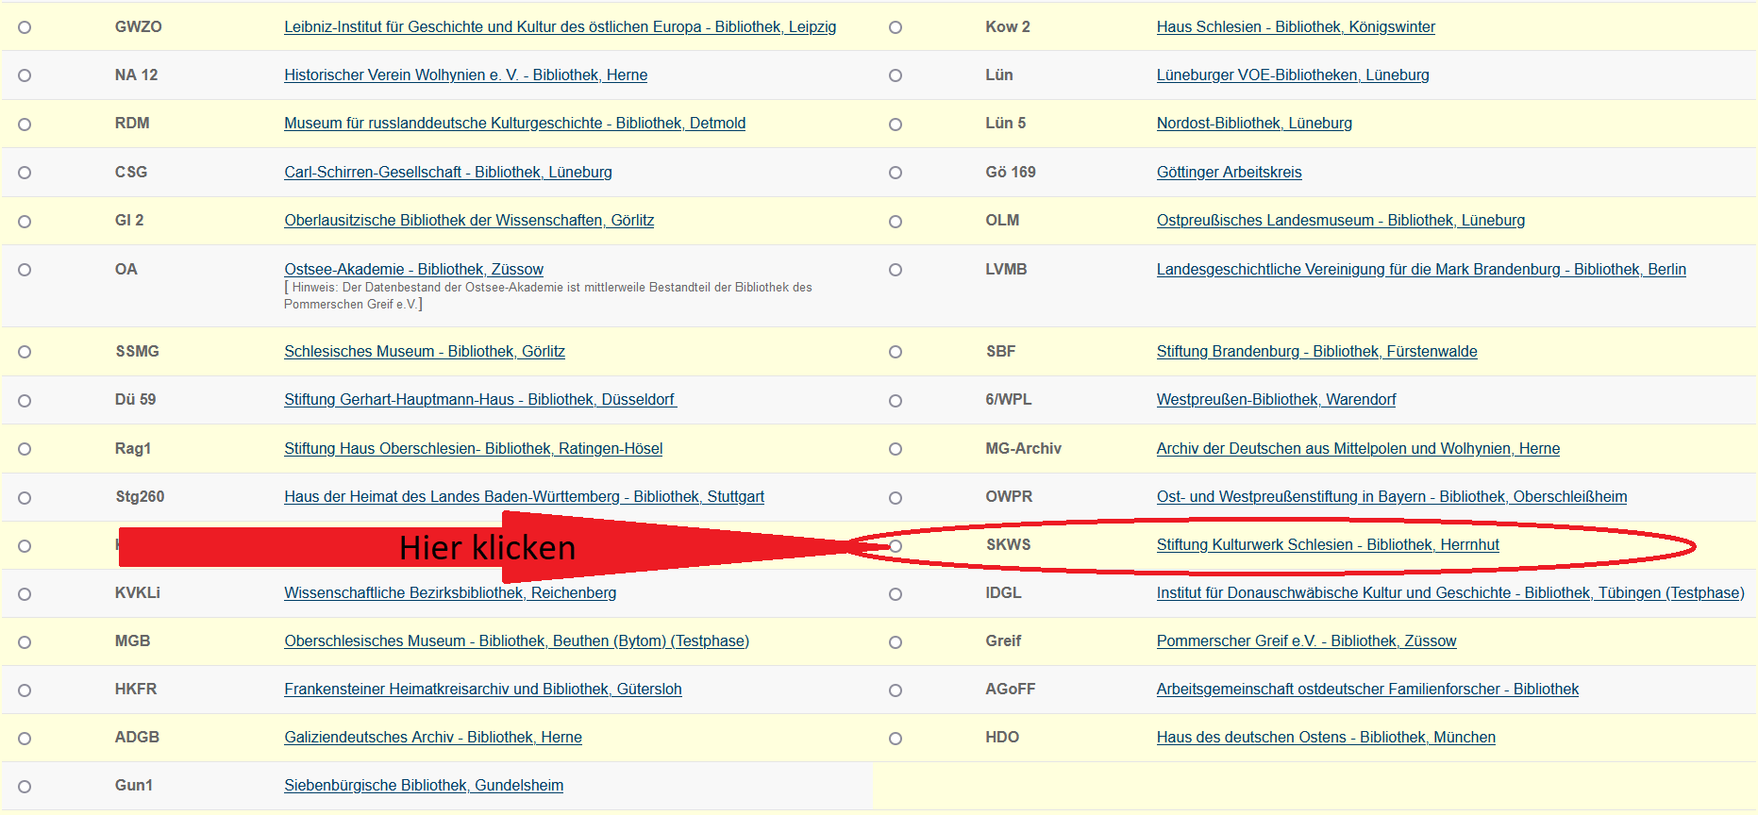Select the OA radio button
Viewport: 1758px width, 815px height.
[25, 270]
